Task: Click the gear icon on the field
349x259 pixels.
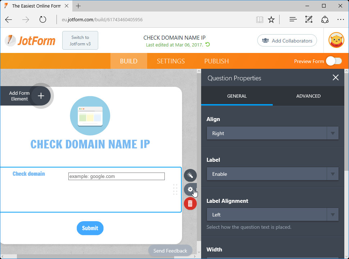Action: (x=190, y=189)
